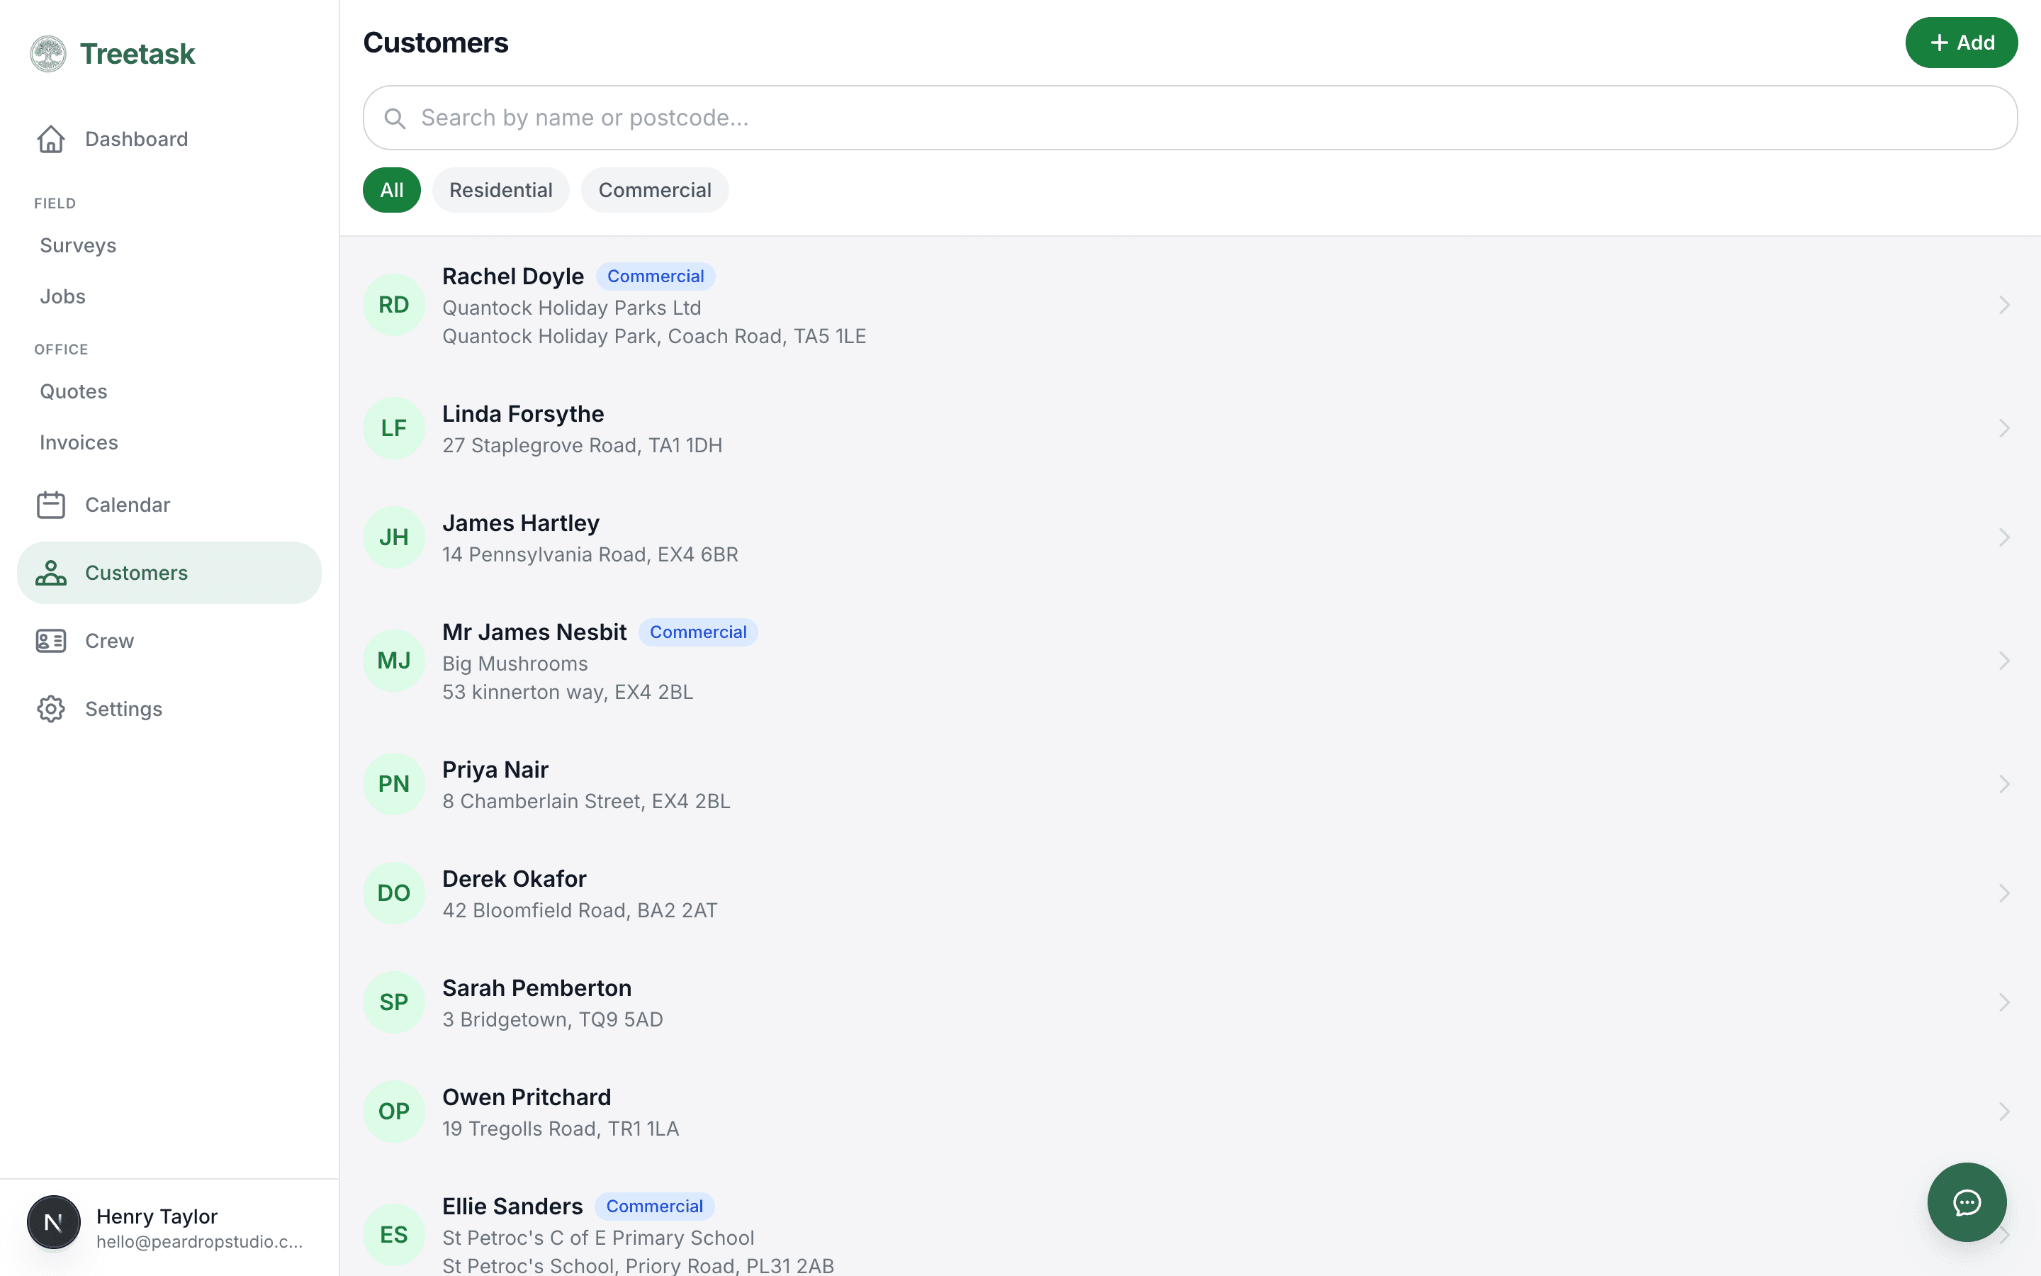Expand Owen Pritchard row chevron
Screen dimensions: 2041x1276
[2005, 1112]
